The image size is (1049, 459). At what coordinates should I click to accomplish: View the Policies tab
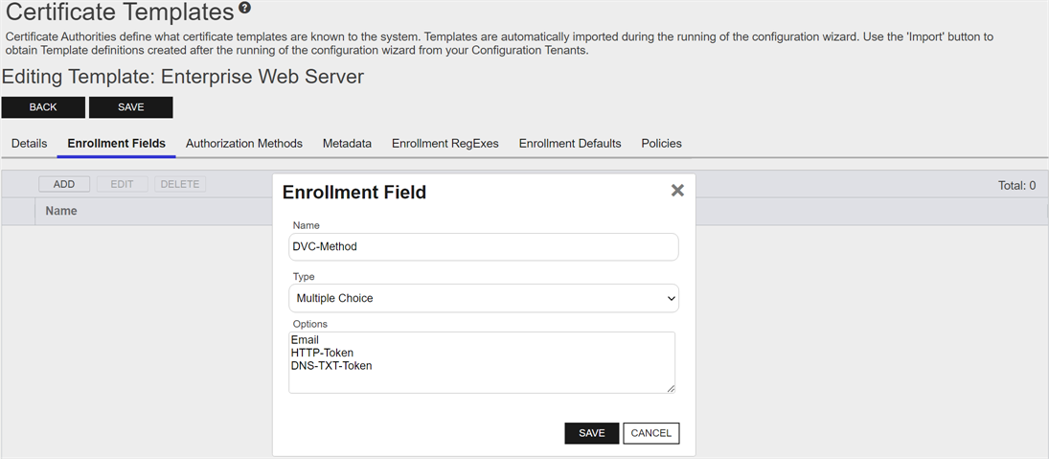[661, 144]
